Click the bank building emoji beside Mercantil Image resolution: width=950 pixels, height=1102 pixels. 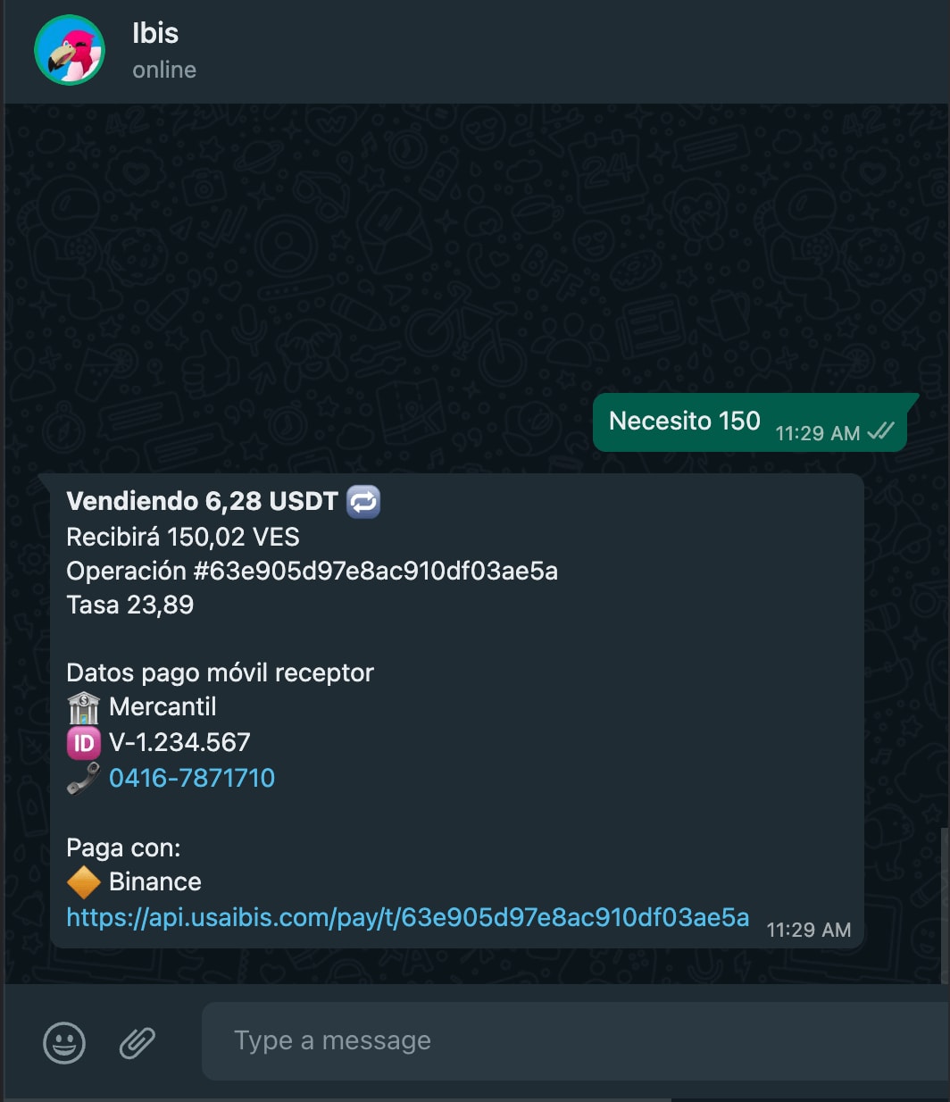click(83, 707)
